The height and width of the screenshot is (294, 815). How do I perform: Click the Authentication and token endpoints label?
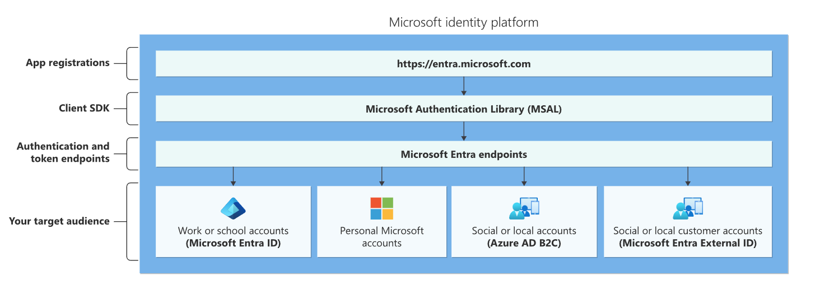pyautogui.click(x=63, y=152)
